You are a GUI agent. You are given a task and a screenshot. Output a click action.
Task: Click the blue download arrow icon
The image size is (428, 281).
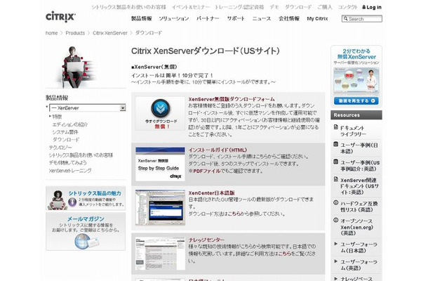[160, 108]
